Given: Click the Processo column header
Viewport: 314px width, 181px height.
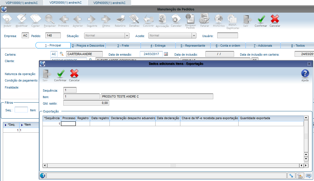Looking at the screenshot, I should tap(69, 118).
